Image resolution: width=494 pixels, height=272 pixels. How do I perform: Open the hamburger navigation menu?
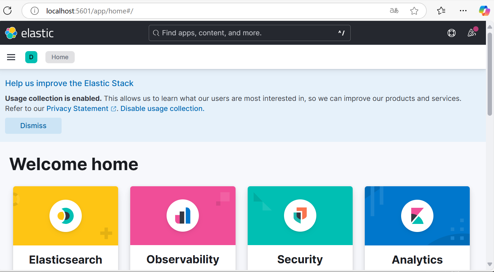[11, 57]
